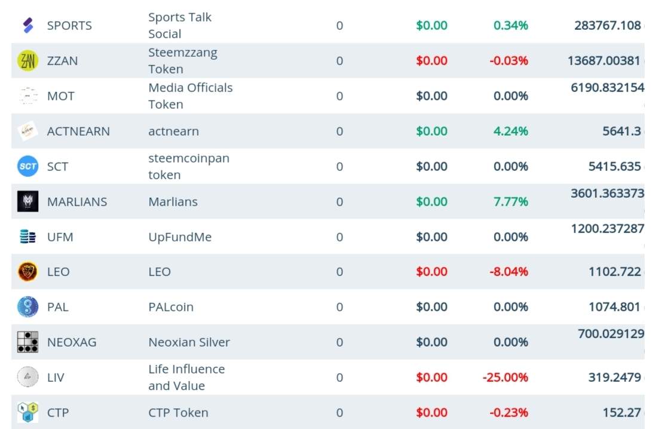The width and height of the screenshot is (656, 429).
Task: Click the SPORTS balance 283767.108
Action: click(x=608, y=26)
